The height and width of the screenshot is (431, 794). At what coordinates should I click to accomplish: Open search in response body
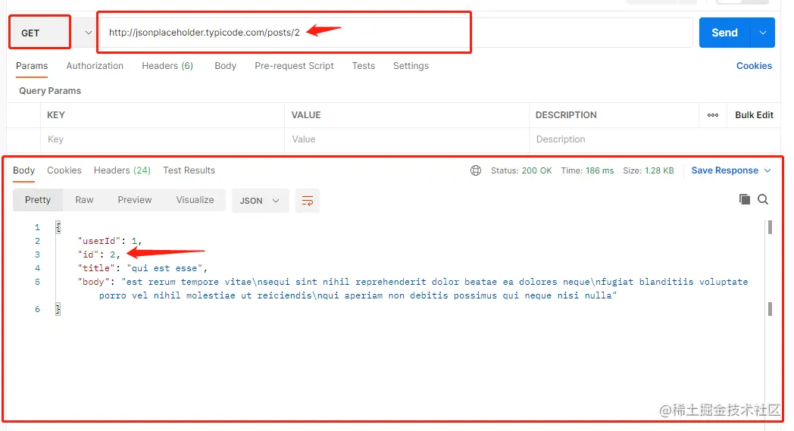click(763, 199)
